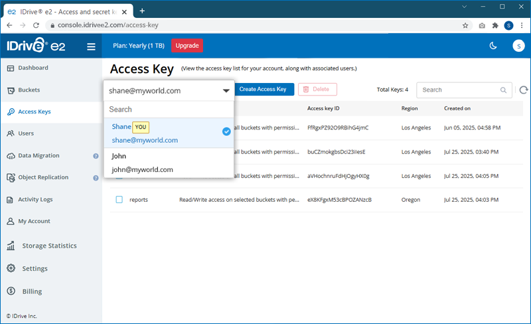The image size is (531, 324).
Task: Bookmark this page with star icon
Action: coord(465,25)
